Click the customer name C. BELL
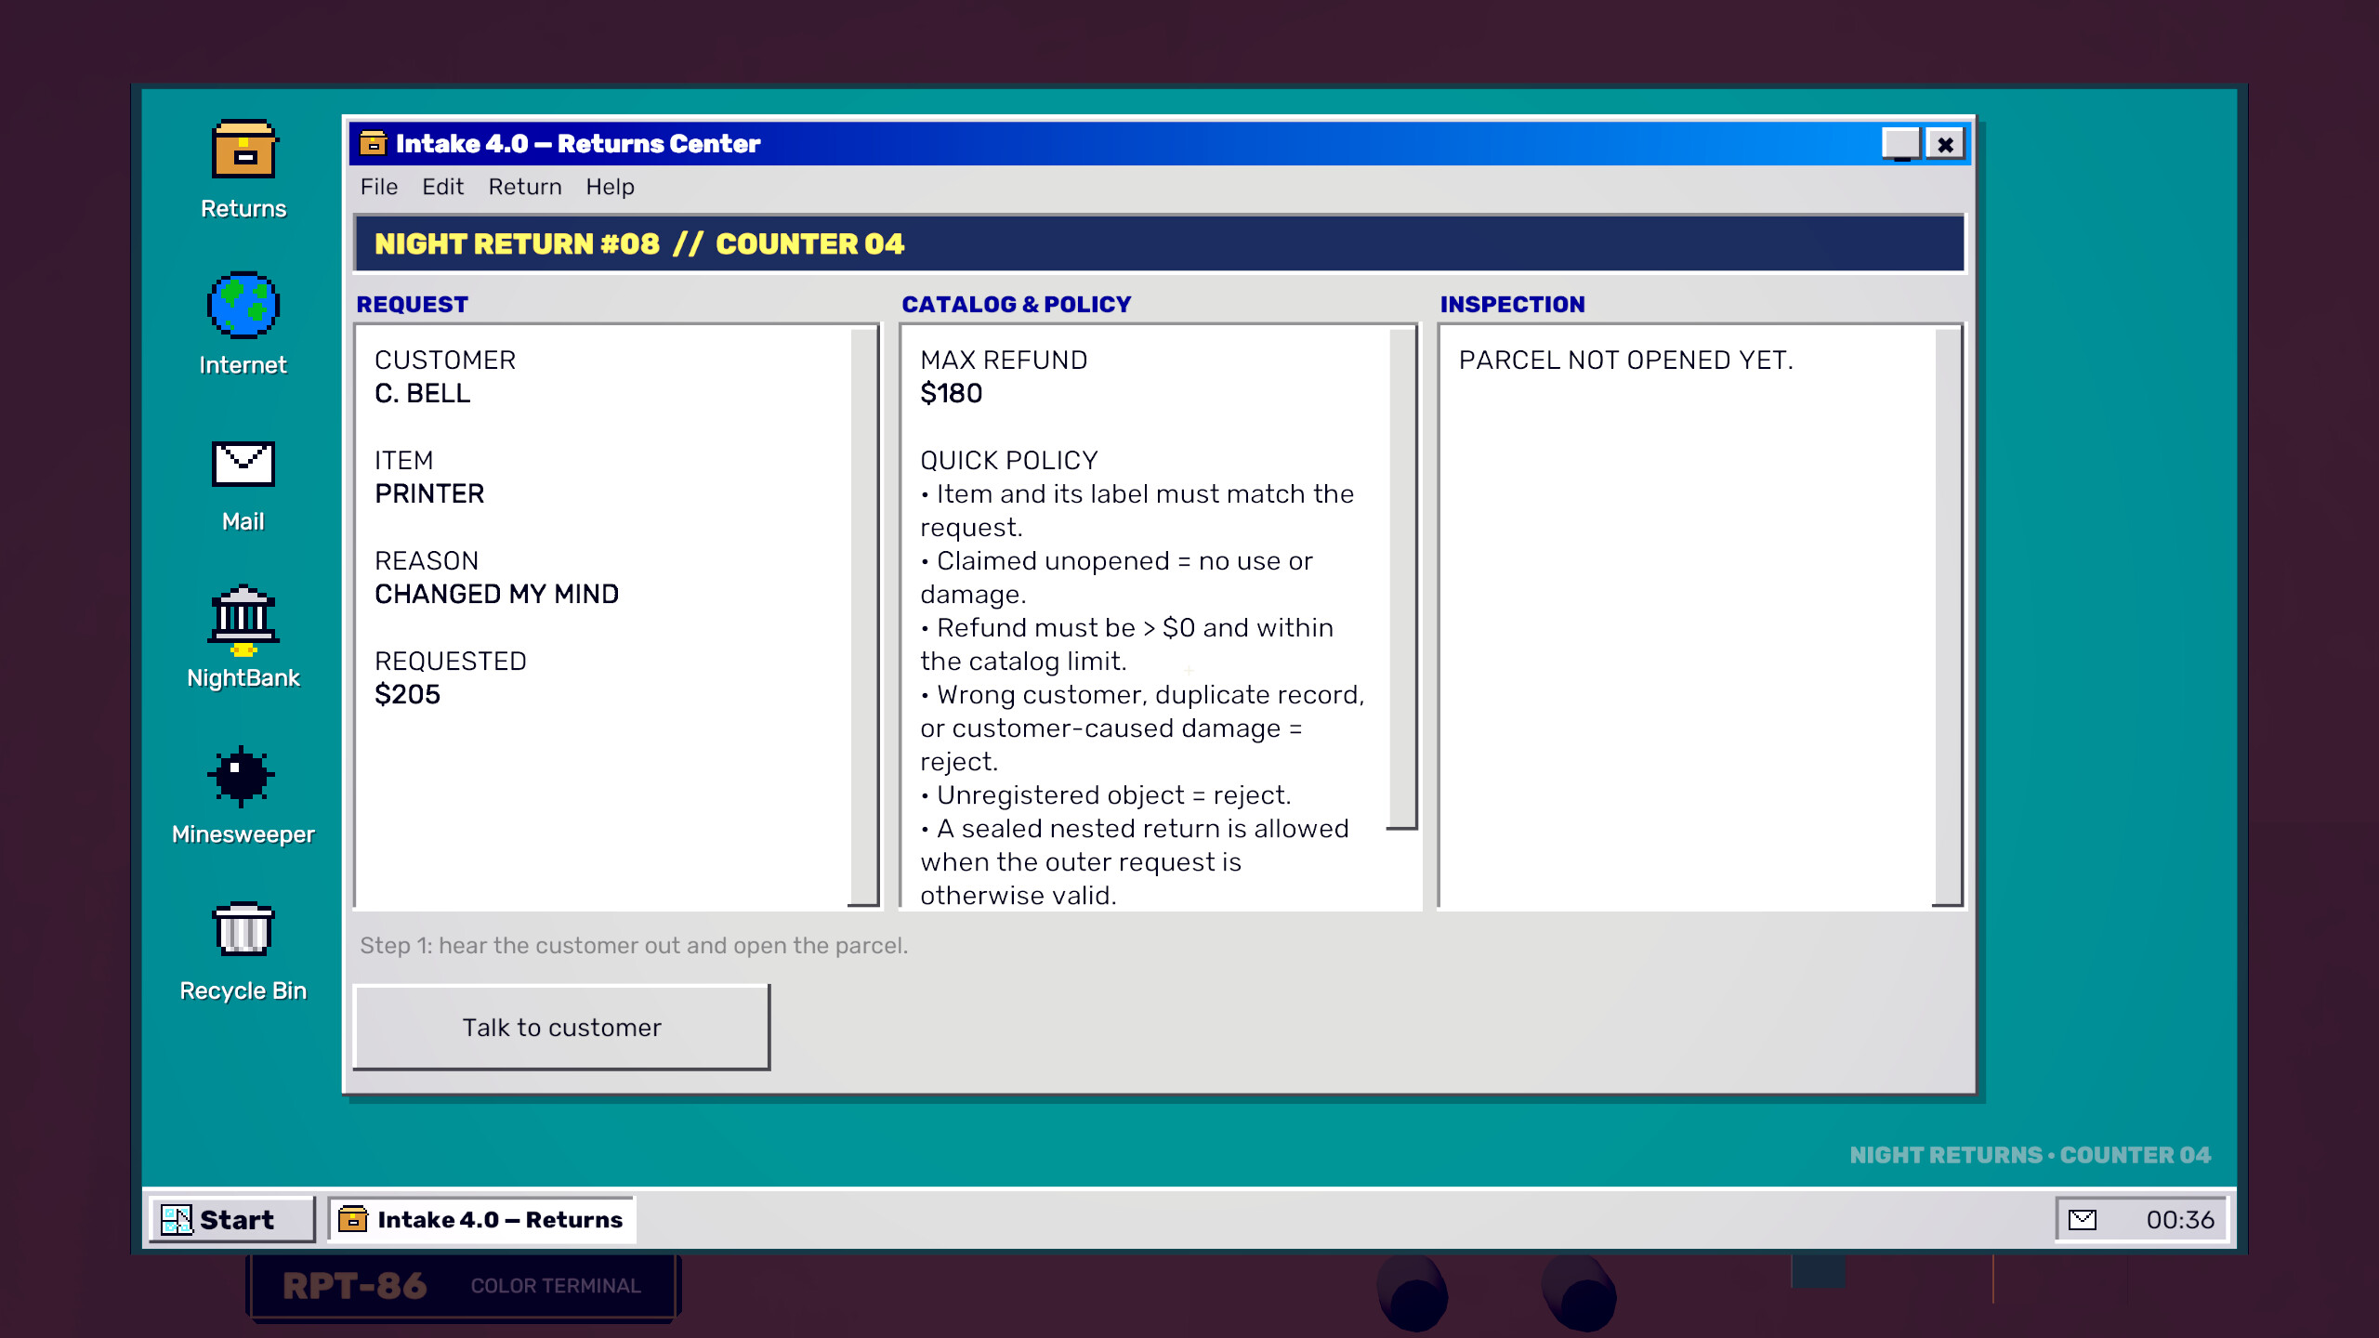 (x=422, y=393)
